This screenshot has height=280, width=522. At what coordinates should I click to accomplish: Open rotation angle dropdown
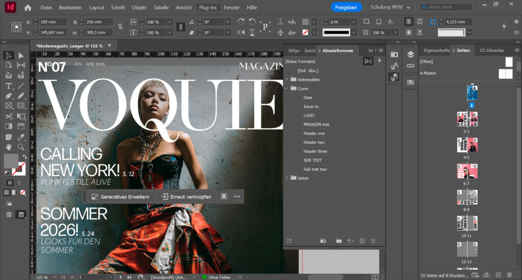228,22
